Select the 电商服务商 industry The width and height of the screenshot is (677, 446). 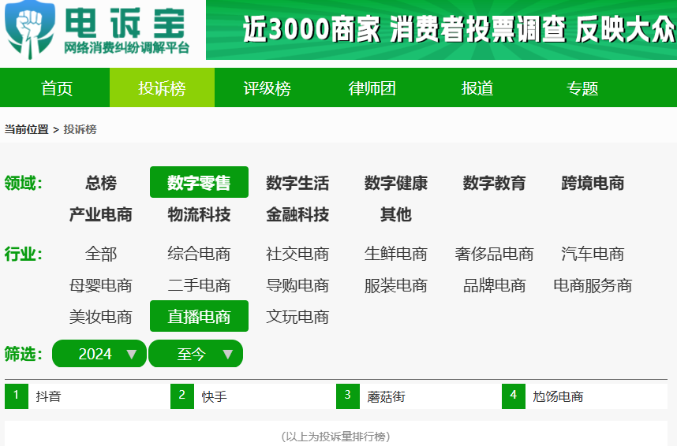click(593, 285)
